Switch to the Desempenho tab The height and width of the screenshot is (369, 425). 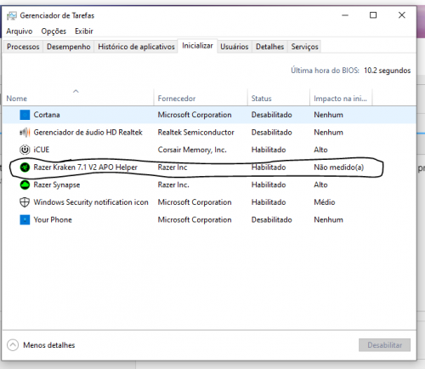coord(69,47)
